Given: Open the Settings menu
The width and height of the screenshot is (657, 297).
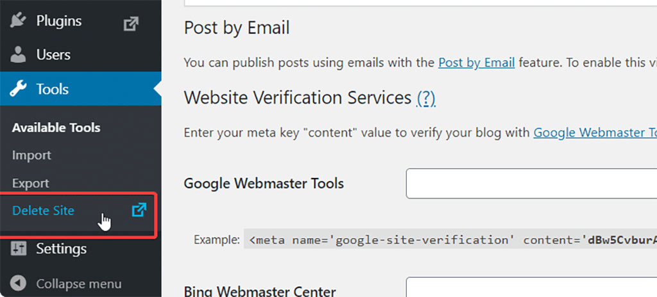Looking at the screenshot, I should tap(61, 248).
